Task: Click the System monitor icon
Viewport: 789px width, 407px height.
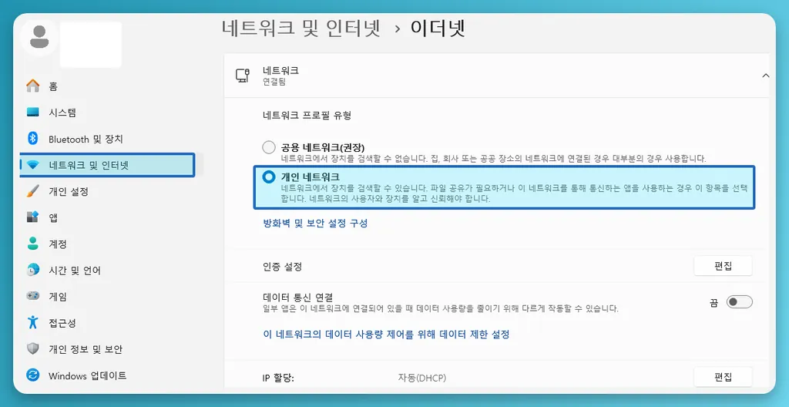Action: 32,112
